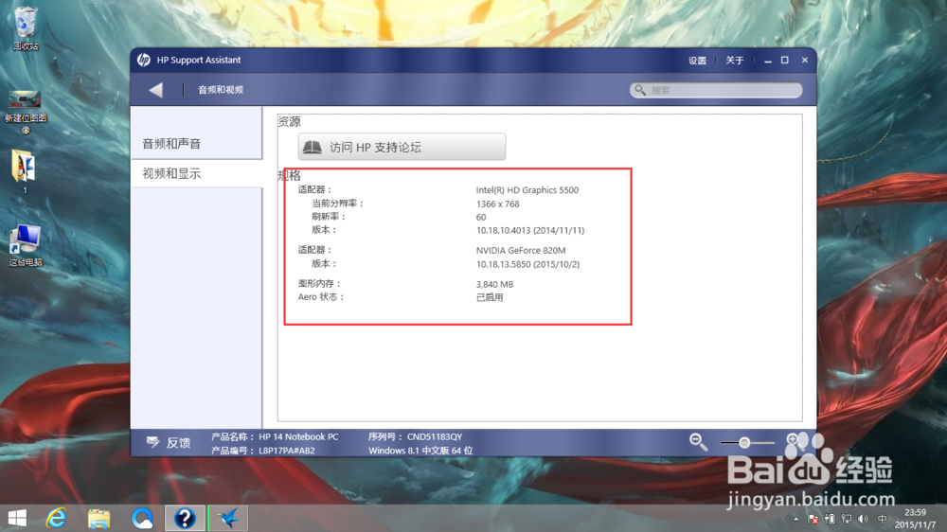Minimize the HP Support Assistant window
Viewport: 947px width, 532px height.
(x=768, y=61)
